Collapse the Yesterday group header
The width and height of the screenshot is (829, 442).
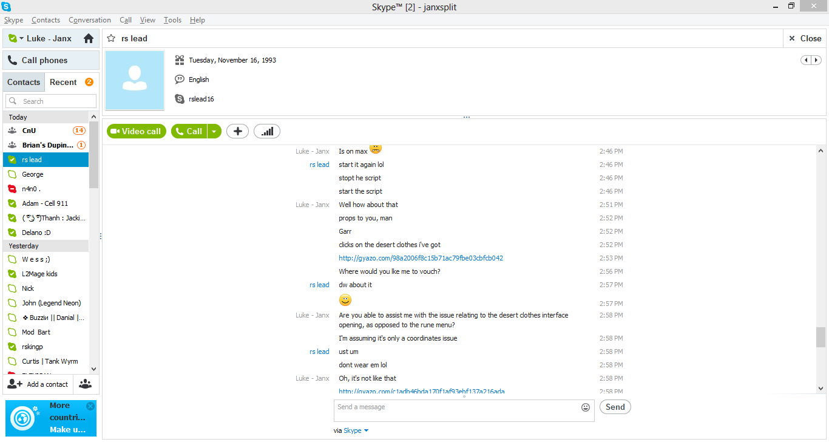tap(46, 246)
